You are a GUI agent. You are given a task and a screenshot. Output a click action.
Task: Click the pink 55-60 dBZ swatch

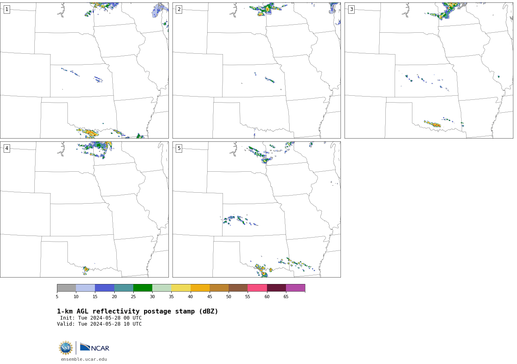257,288
